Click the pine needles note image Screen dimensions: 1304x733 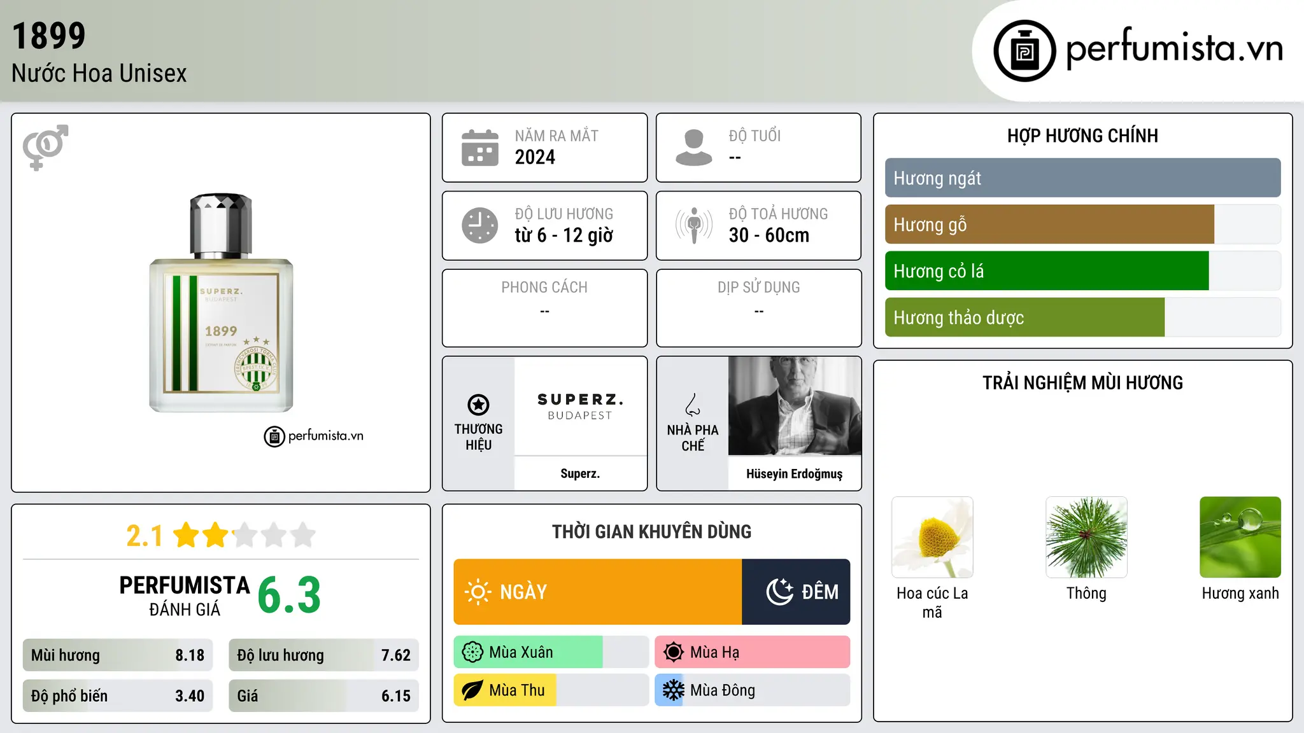(x=1086, y=537)
